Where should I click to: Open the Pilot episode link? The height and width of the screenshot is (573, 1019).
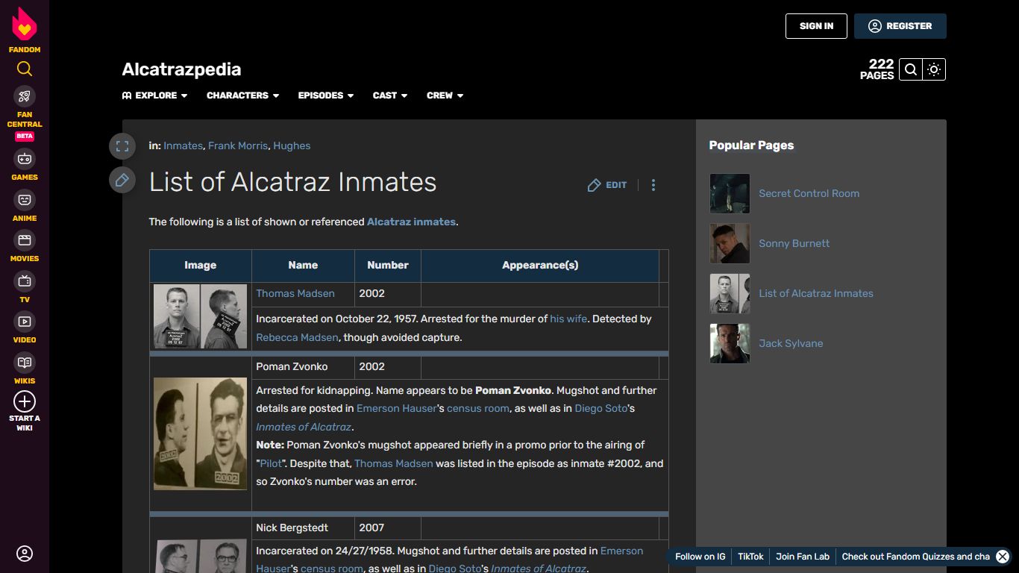[x=271, y=463]
